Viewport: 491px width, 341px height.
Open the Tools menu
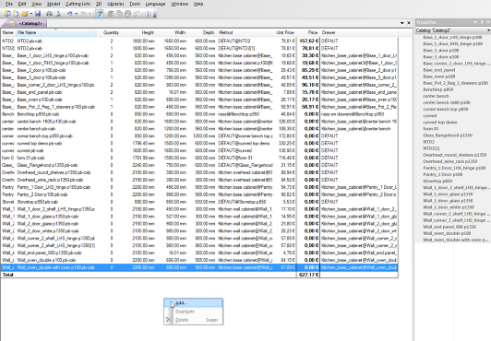135,4
